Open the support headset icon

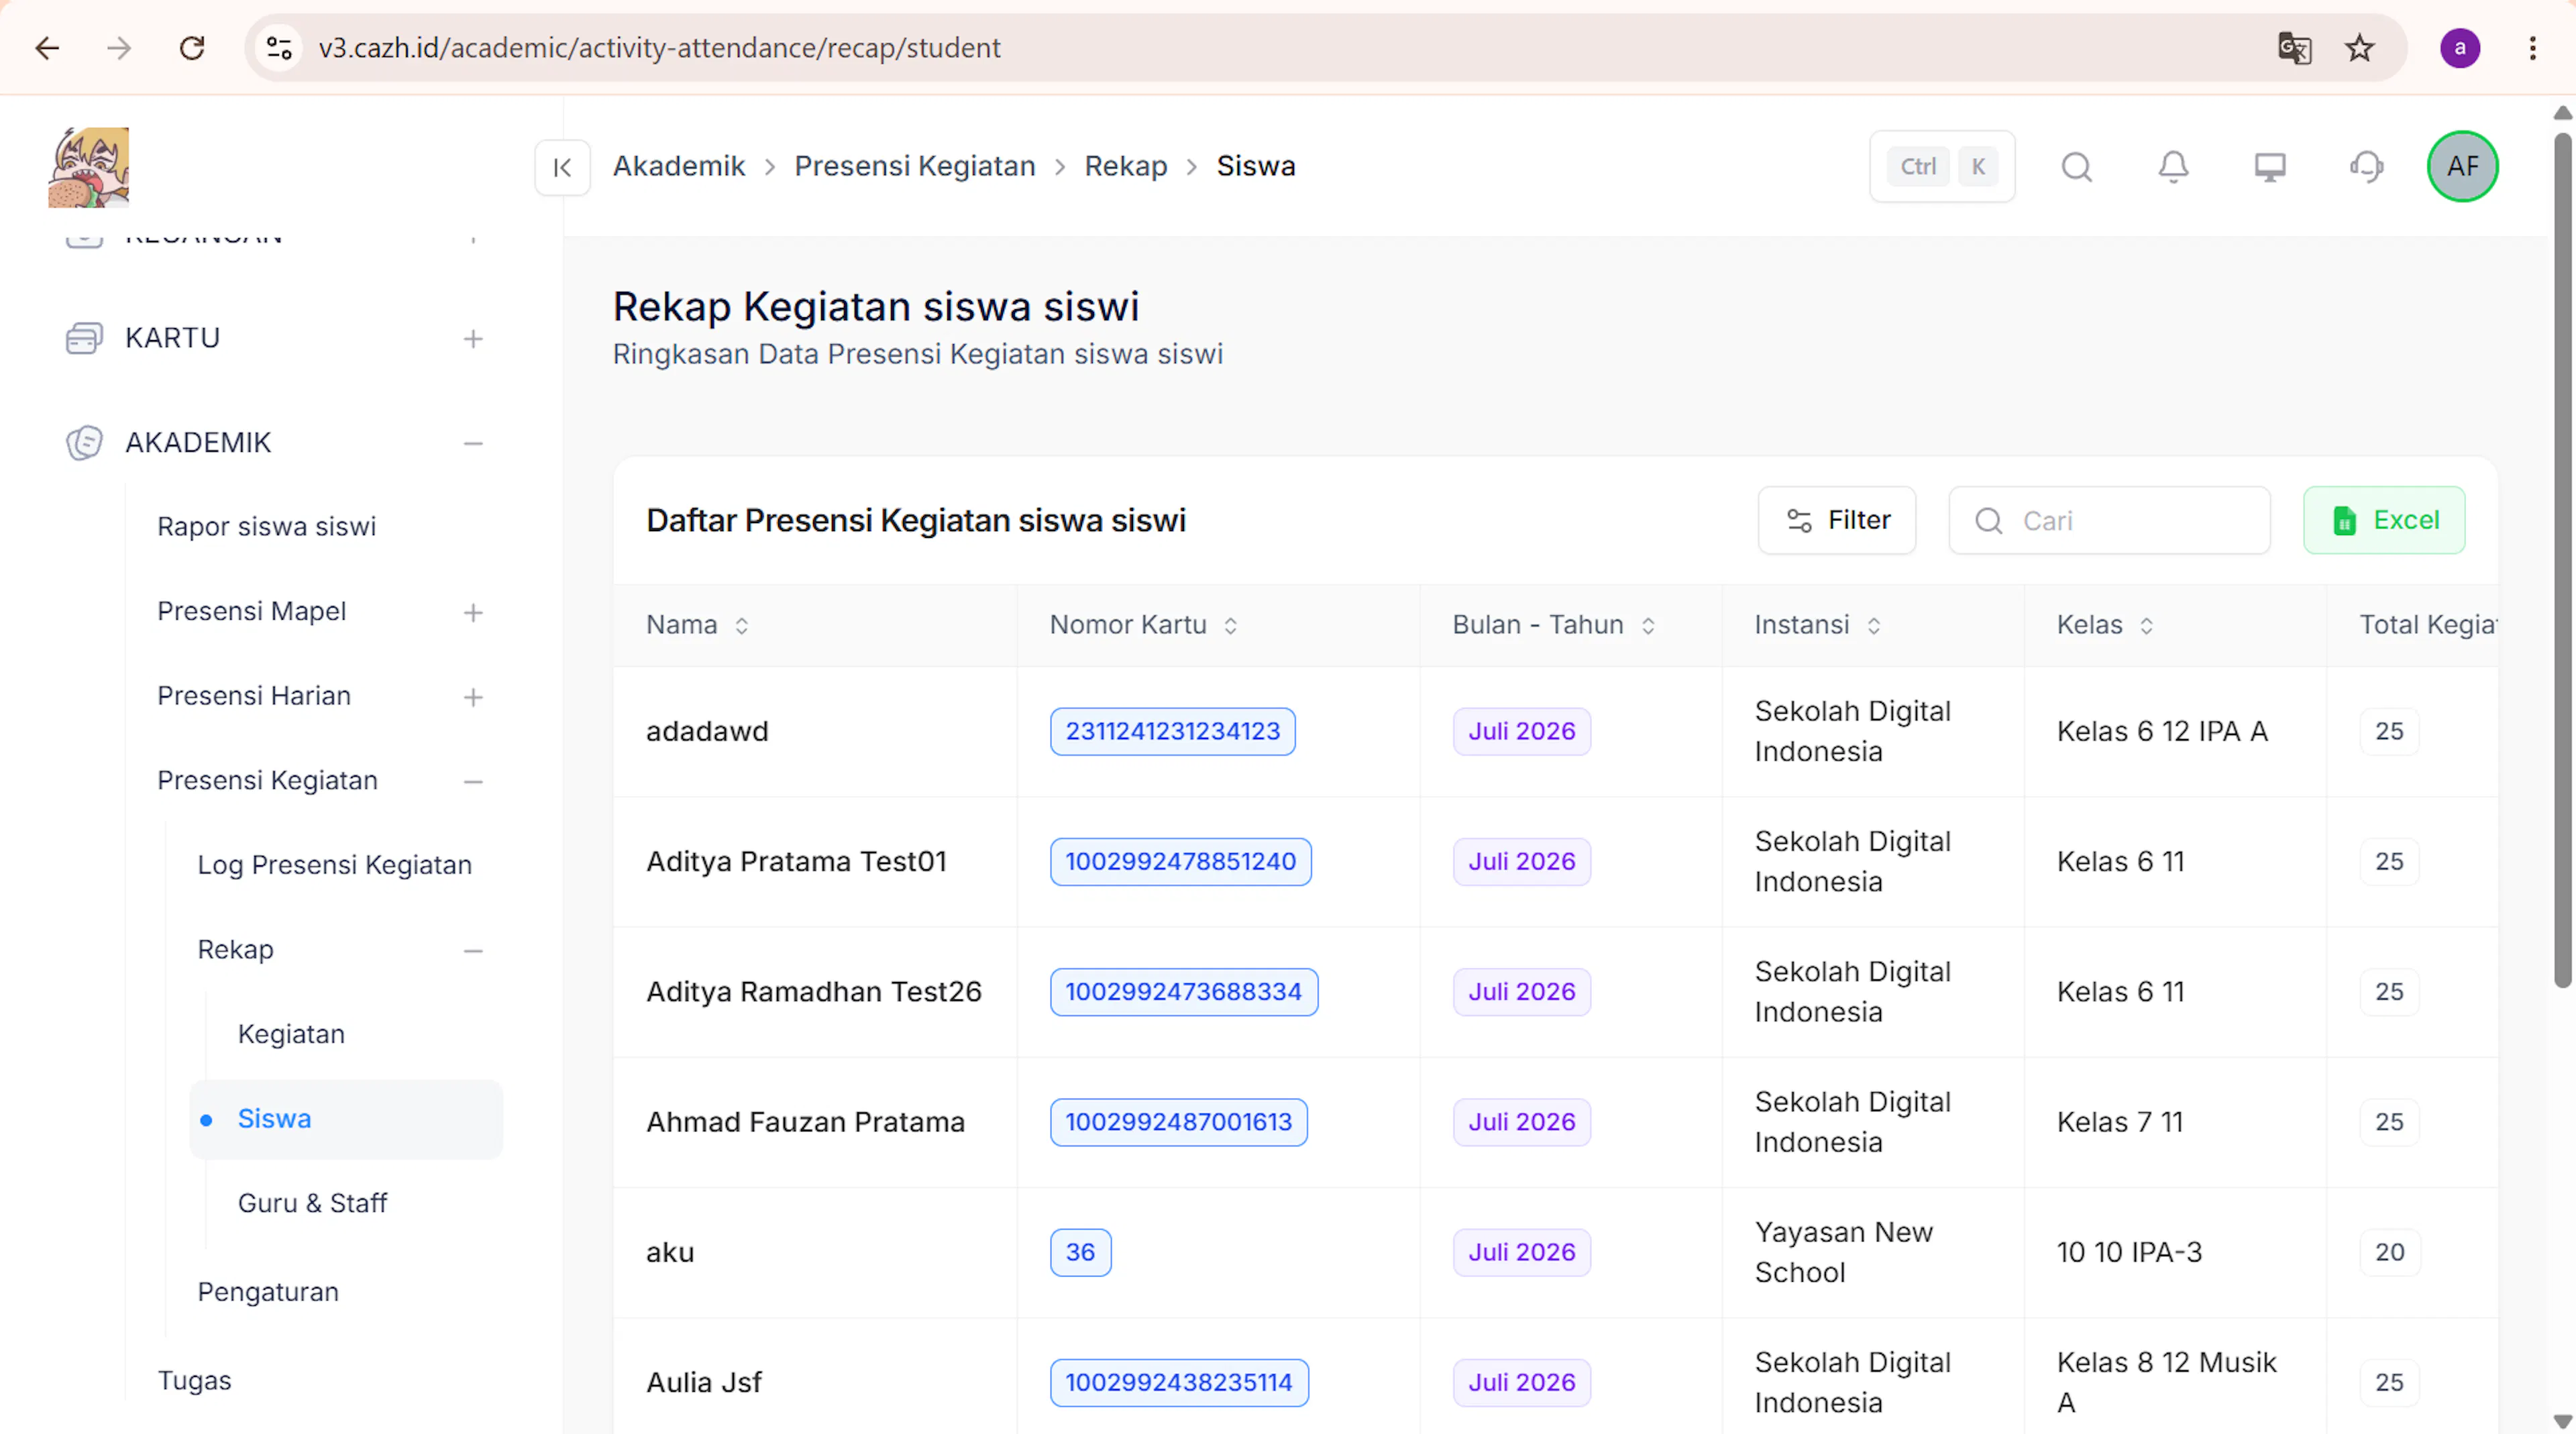tap(2366, 166)
